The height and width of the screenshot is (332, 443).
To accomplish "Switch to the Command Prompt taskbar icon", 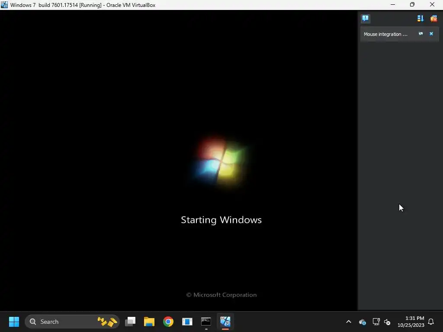I will (206, 322).
